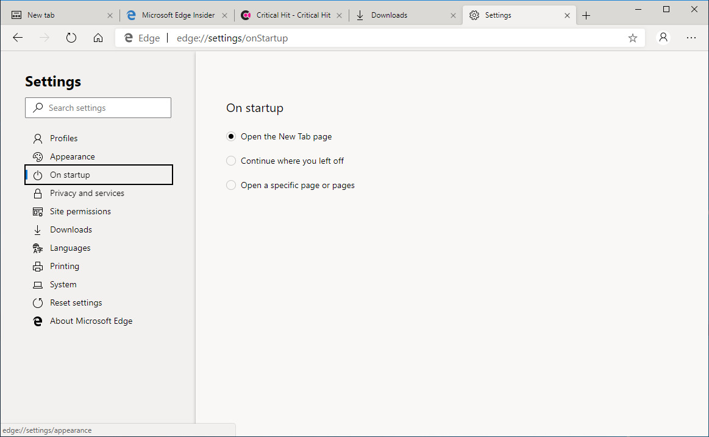Screen dimensions: 709x437
Task: Open Profiles settings section
Action: tap(63, 138)
